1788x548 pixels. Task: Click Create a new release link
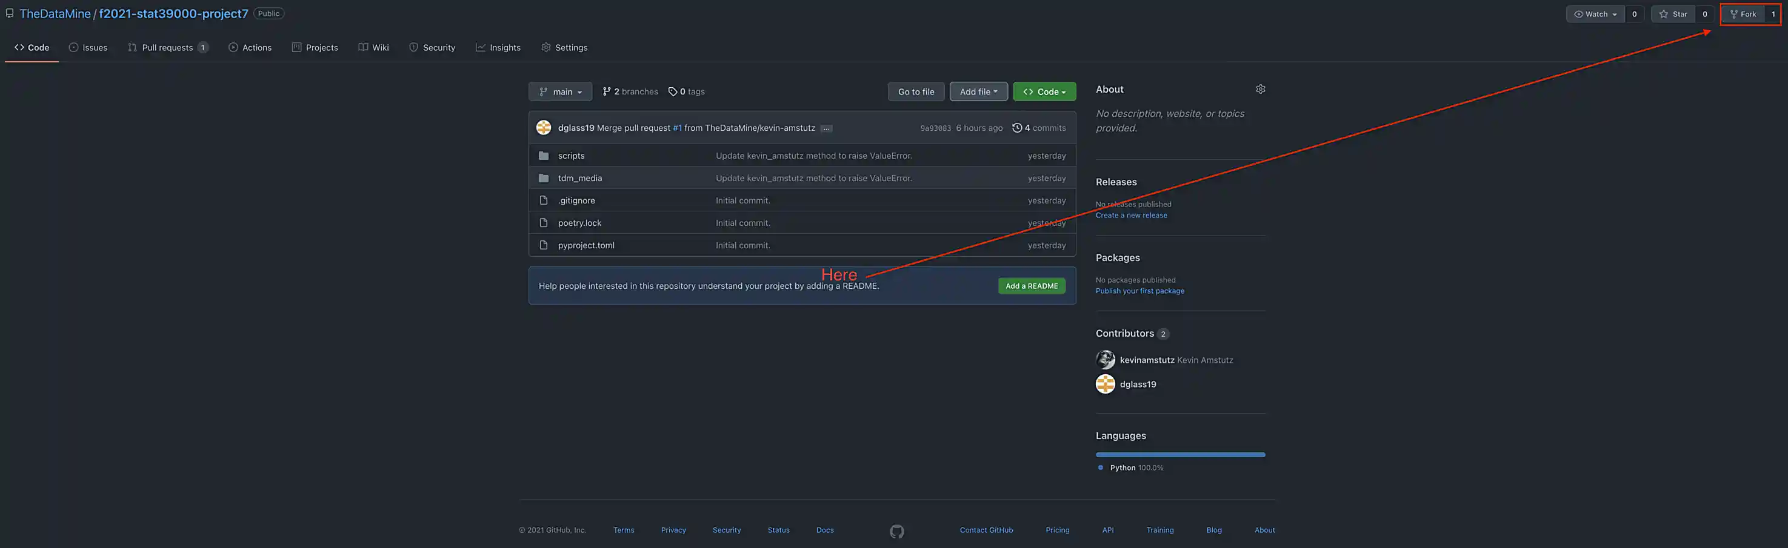1131,215
